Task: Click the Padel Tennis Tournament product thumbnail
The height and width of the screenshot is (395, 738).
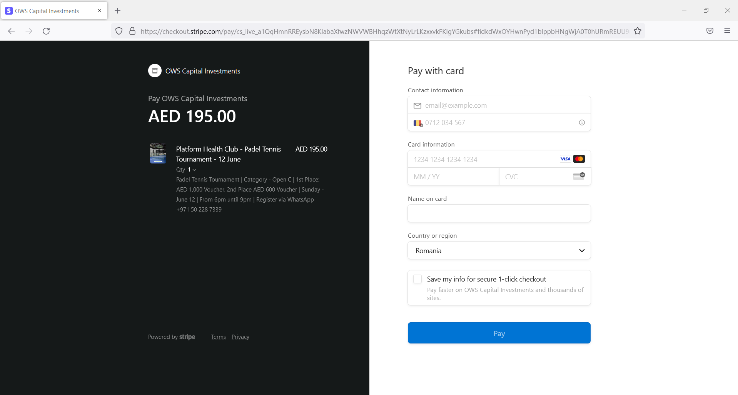Action: (x=158, y=153)
